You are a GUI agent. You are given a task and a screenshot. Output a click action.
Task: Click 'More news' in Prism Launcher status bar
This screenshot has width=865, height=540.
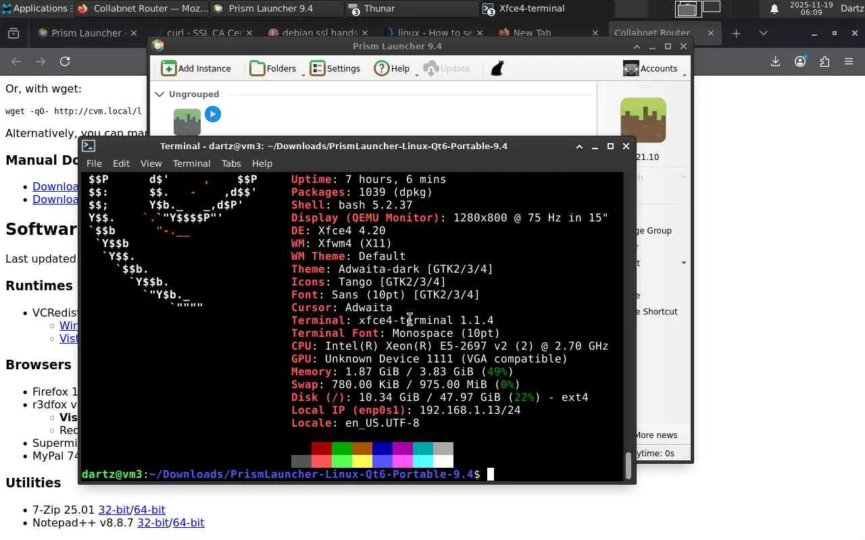(x=656, y=435)
